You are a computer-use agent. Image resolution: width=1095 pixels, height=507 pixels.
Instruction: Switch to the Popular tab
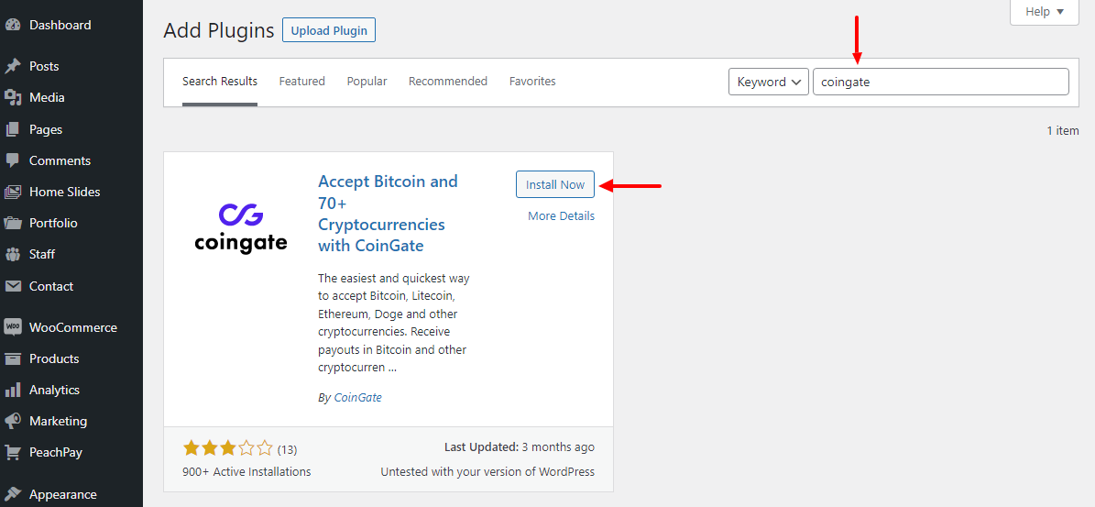pos(367,82)
